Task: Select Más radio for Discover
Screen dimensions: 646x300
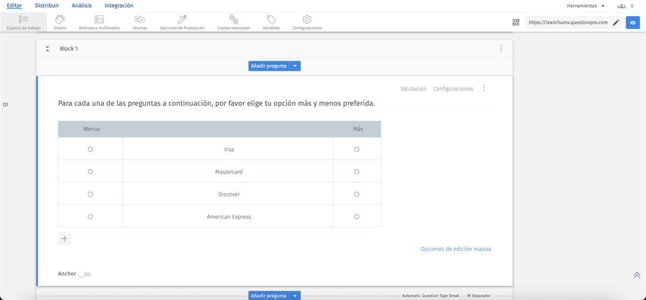Action: [x=357, y=194]
